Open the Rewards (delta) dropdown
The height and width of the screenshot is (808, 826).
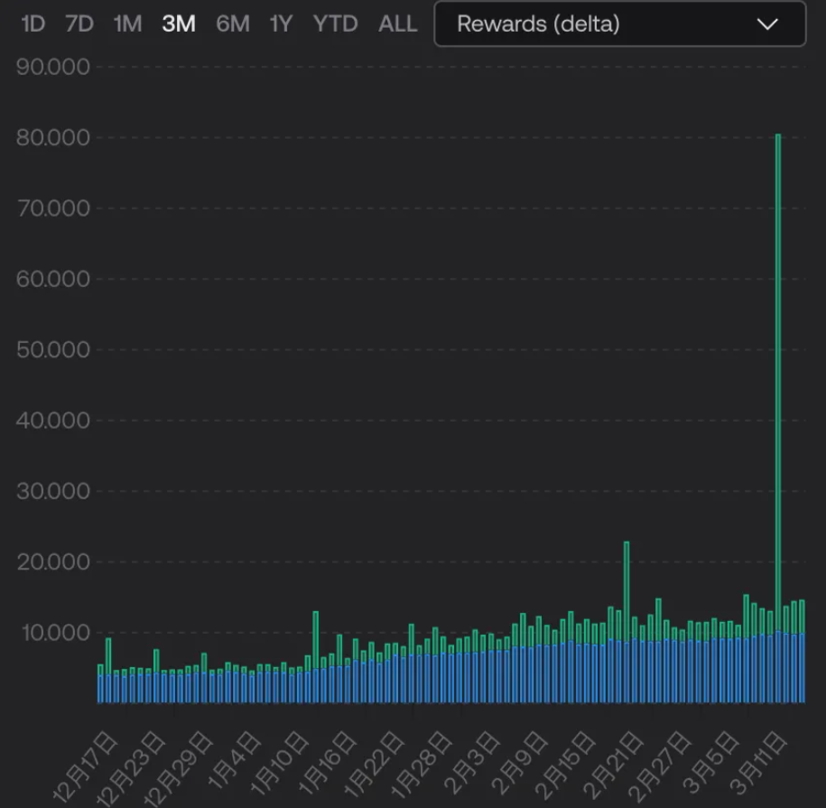tap(620, 23)
